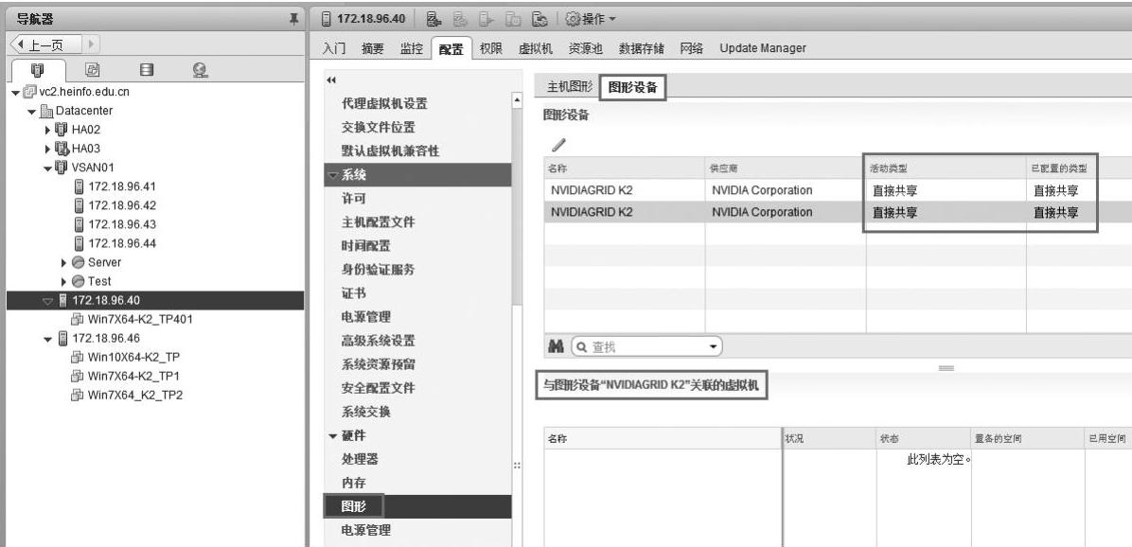This screenshot has width=1132, height=547.
Task: Go back using the 上一页 button
Action: [46, 44]
